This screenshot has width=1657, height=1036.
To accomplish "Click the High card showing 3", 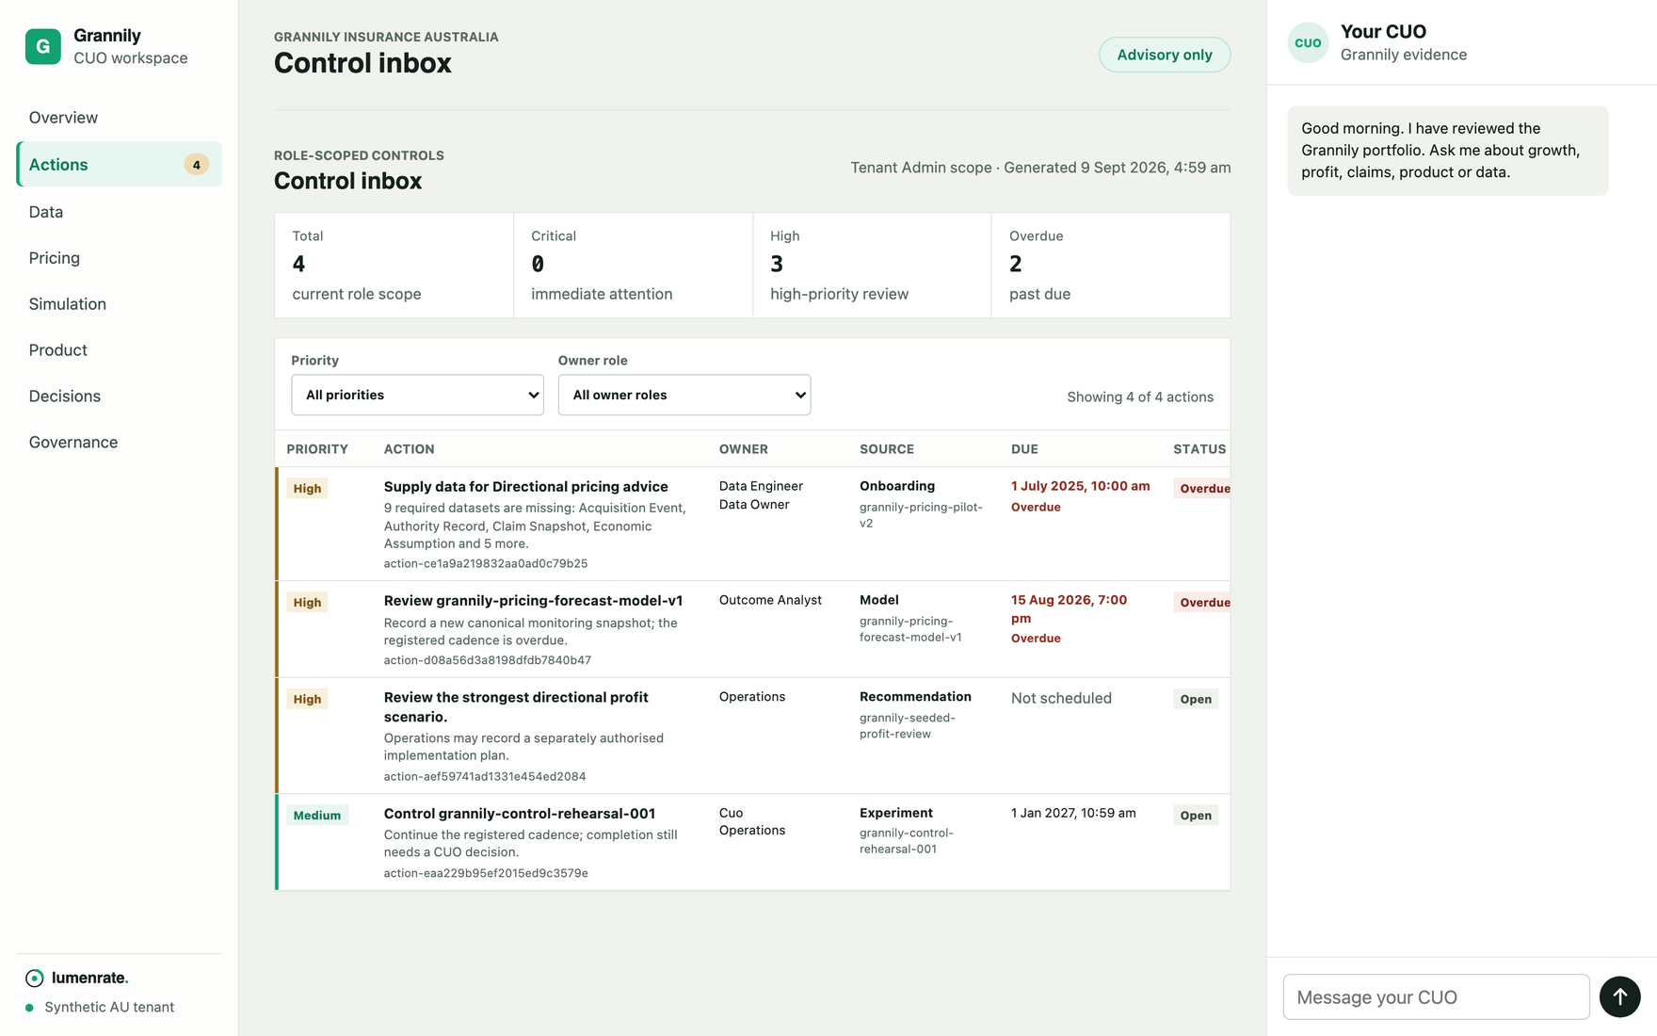I will pyautogui.click(x=872, y=265).
